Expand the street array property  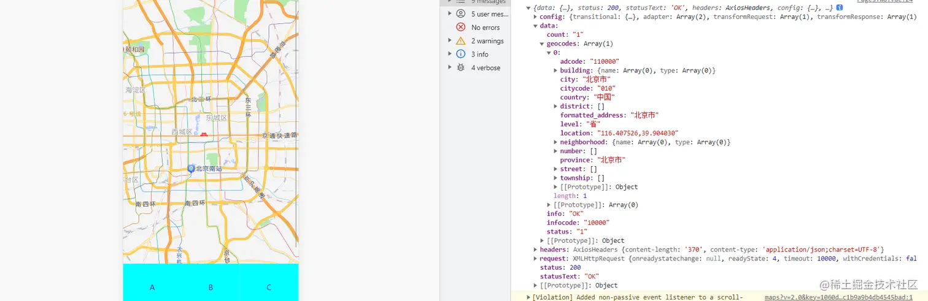[x=556, y=169]
